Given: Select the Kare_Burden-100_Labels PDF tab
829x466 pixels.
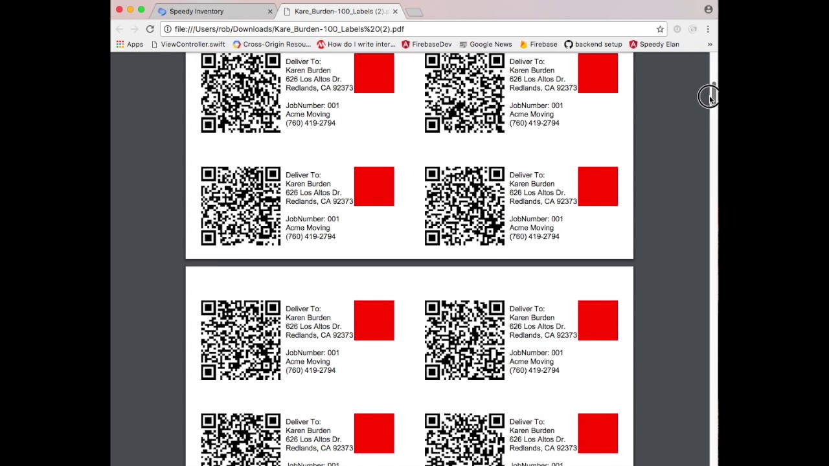Looking at the screenshot, I should pos(341,11).
